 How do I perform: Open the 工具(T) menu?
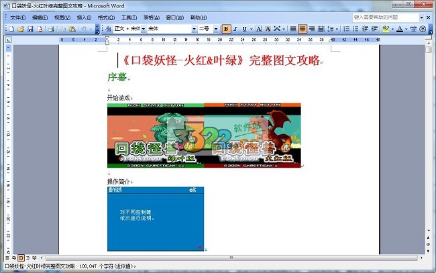tap(129, 17)
